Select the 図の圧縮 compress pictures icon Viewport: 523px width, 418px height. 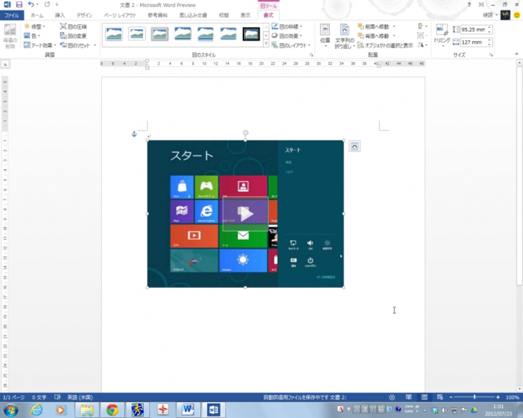[63, 27]
